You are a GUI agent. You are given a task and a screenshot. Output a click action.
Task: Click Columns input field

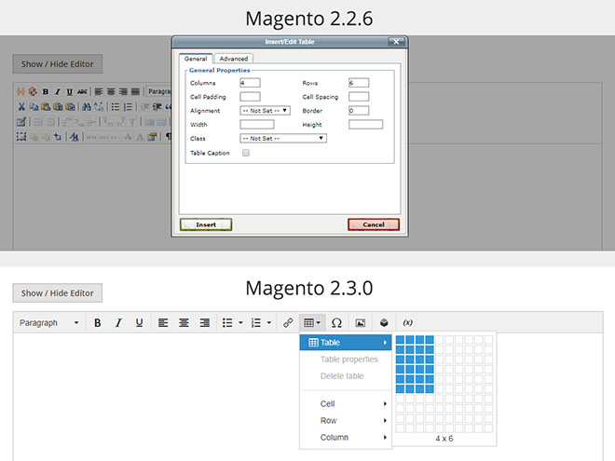(251, 83)
